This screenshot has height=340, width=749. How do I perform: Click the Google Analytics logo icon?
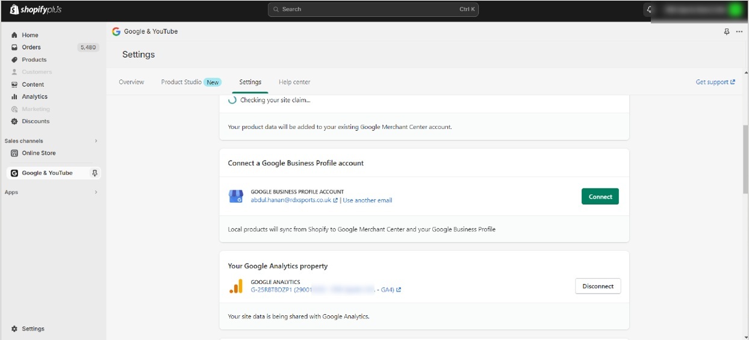point(236,286)
